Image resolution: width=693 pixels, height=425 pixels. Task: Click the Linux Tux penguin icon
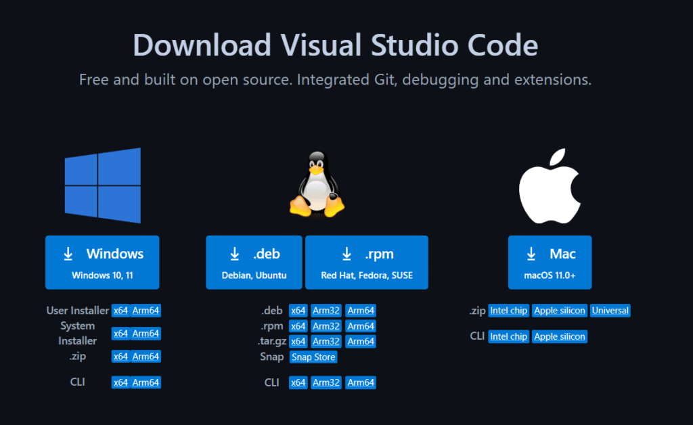(x=317, y=185)
